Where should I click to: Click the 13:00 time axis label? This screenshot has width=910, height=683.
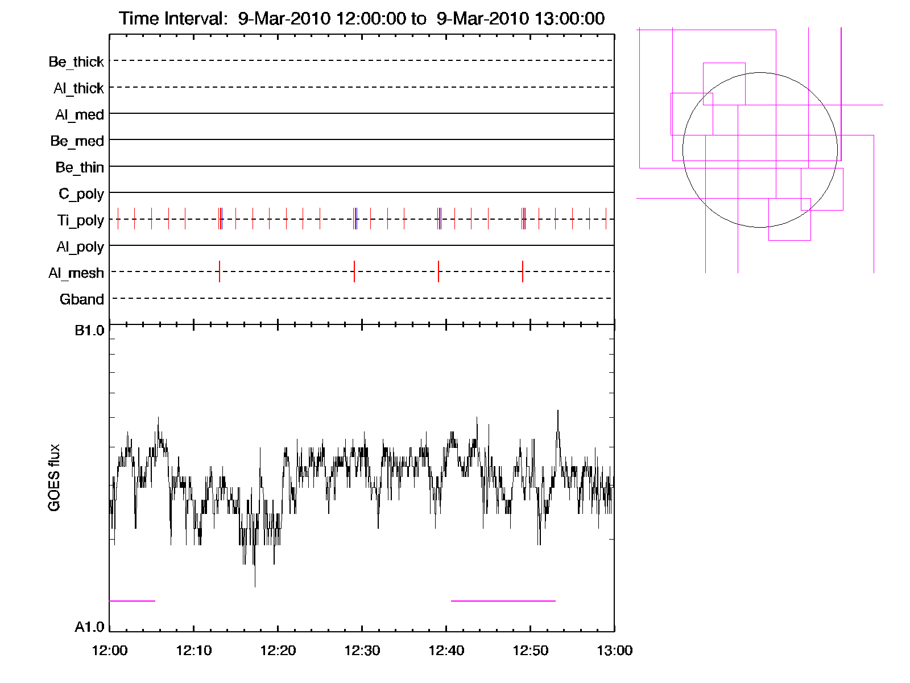pyautogui.click(x=614, y=651)
